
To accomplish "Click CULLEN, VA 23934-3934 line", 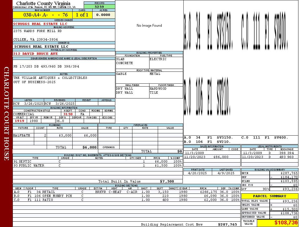I will click(x=36, y=39).
